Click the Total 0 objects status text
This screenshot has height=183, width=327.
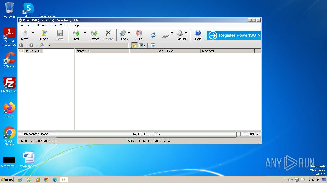coord(37,141)
